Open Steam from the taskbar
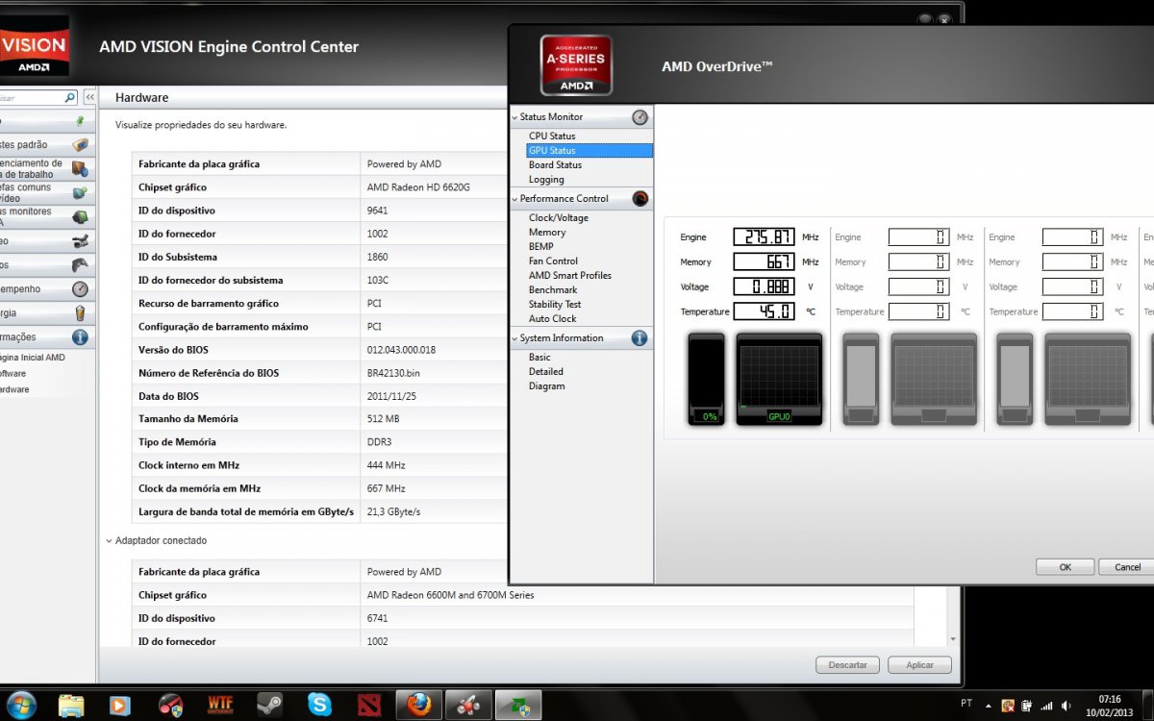The image size is (1154, 721). click(269, 705)
